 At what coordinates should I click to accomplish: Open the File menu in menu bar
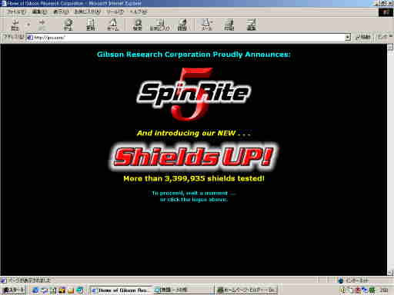(16, 12)
